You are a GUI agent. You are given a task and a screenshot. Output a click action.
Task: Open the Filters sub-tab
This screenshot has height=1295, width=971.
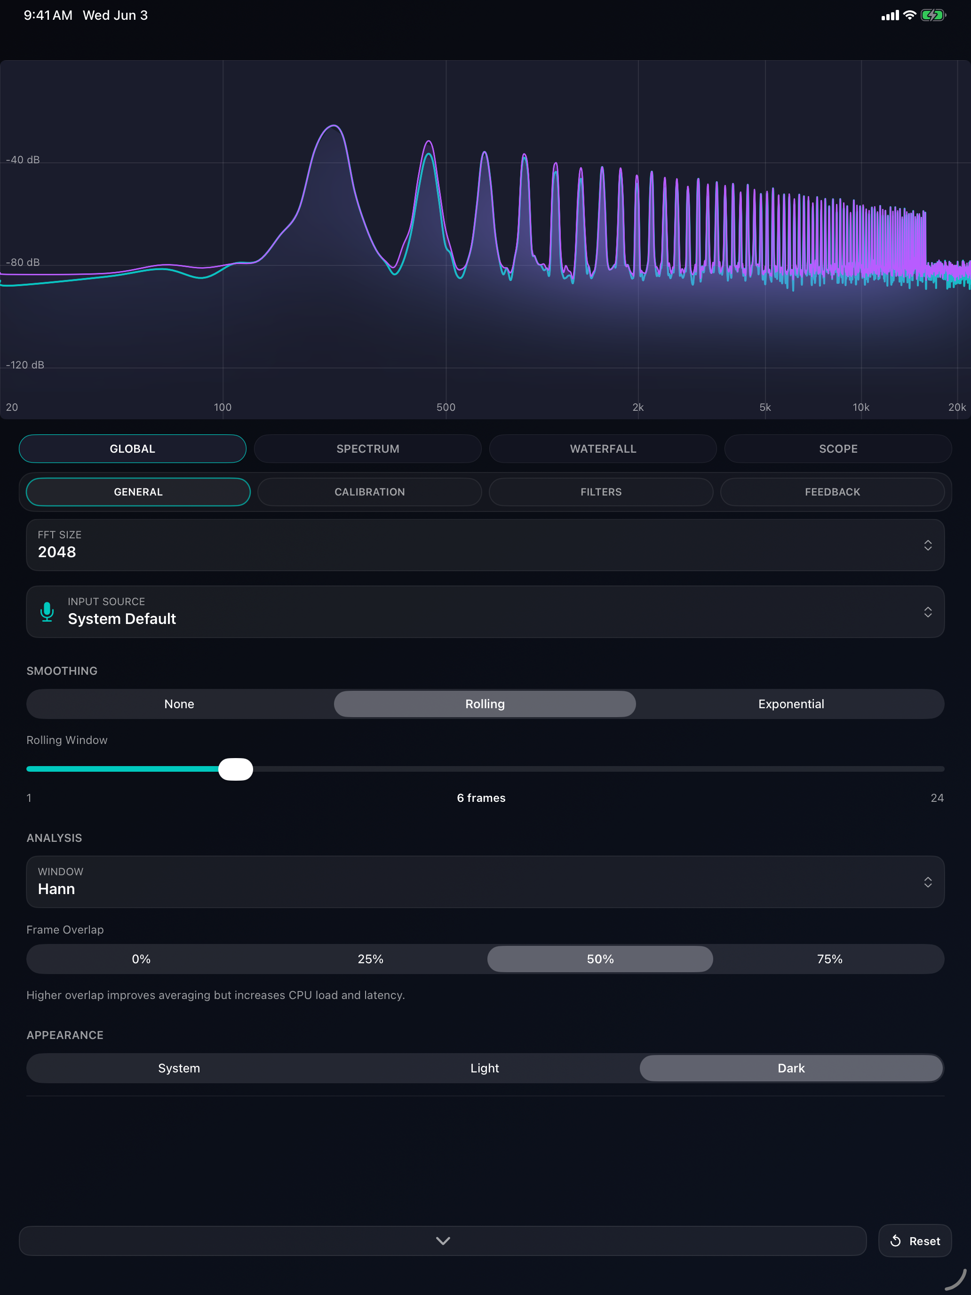pos(601,492)
